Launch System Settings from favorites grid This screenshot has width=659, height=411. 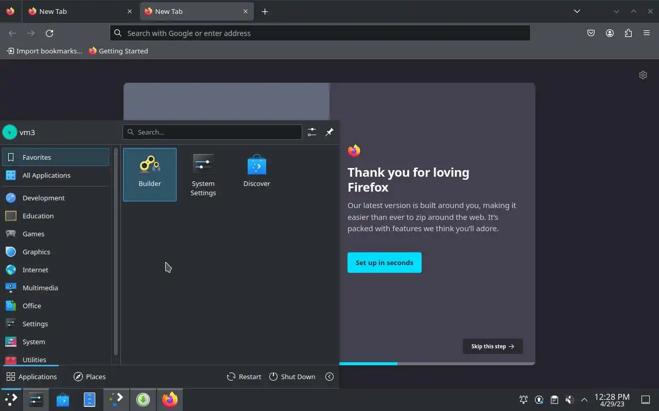click(203, 174)
